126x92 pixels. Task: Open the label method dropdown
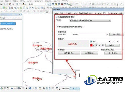pos(110,20)
